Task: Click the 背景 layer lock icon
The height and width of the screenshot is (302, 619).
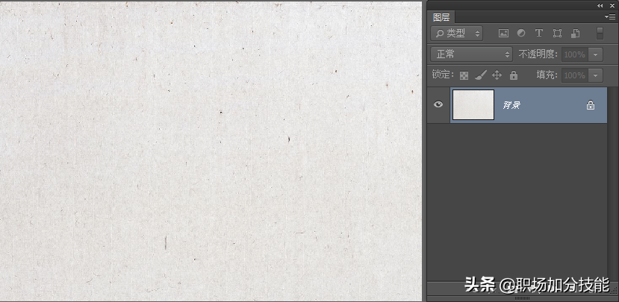Action: pyautogui.click(x=591, y=105)
